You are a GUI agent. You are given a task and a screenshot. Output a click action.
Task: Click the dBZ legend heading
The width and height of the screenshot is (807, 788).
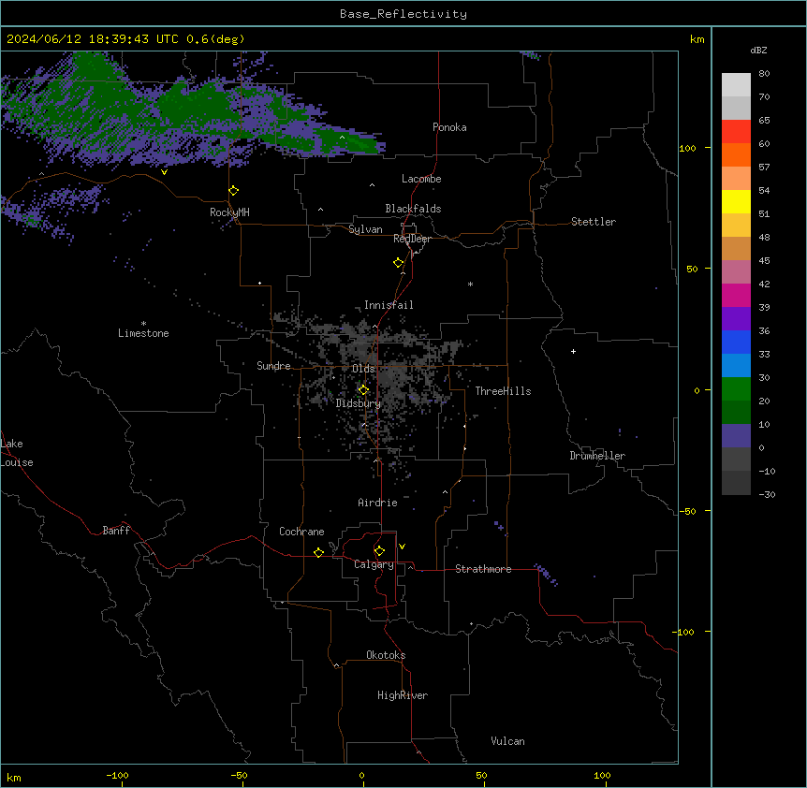point(758,51)
